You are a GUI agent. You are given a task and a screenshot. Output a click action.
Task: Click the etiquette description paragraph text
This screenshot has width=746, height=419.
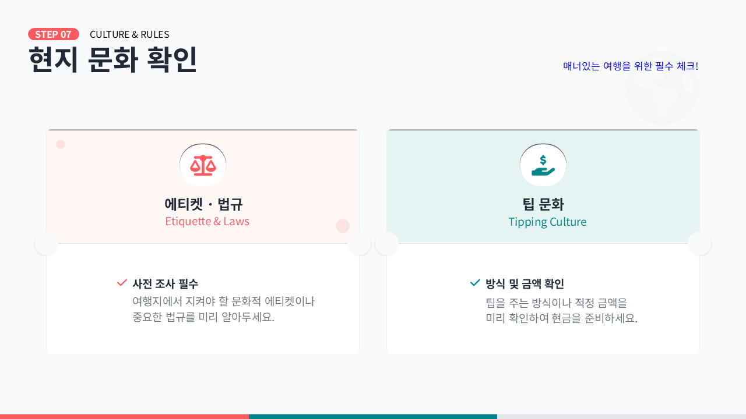[x=223, y=309]
